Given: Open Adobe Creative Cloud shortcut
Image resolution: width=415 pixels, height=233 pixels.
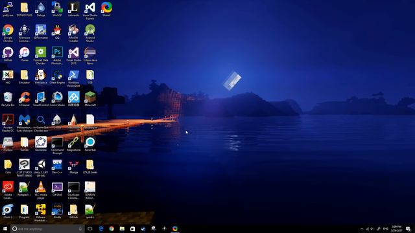Looking at the screenshot, I should click(8, 190).
